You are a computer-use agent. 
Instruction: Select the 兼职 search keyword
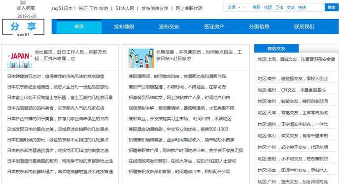[256, 7]
